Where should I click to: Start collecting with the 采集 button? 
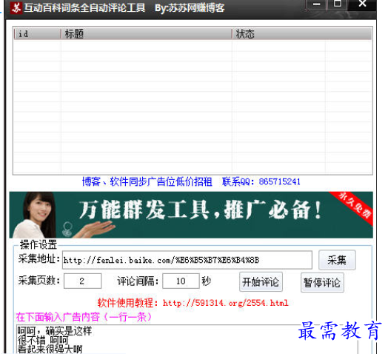pyautogui.click(x=337, y=260)
